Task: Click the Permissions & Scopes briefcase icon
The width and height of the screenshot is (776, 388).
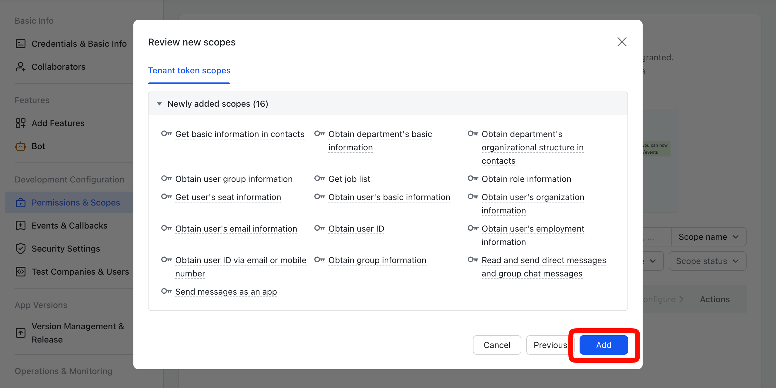Action: 20,202
